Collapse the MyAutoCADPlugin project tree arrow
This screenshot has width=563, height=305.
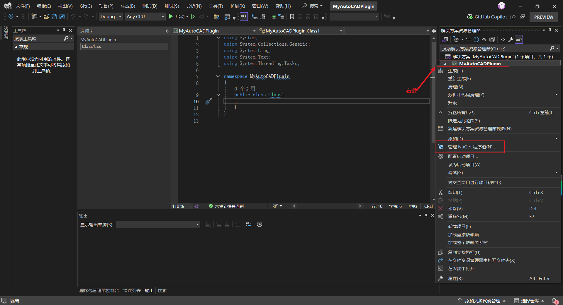tap(445, 64)
